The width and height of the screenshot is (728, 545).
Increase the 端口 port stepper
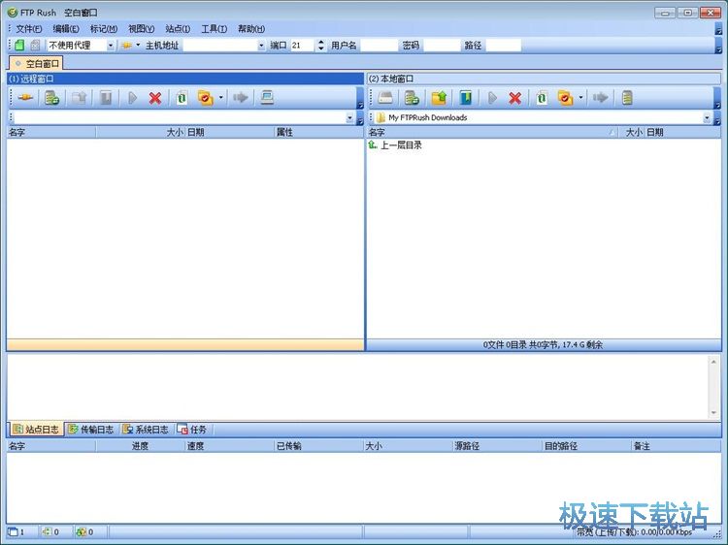coord(321,43)
